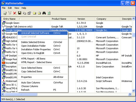Sort by the Product Name column header
The image size is (136, 102).
coord(63,19)
